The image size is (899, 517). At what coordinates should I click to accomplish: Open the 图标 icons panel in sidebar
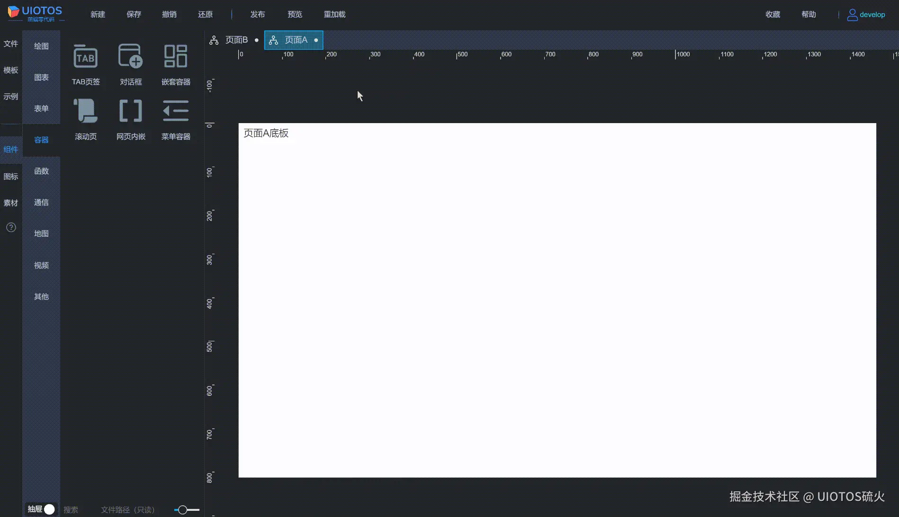click(11, 176)
